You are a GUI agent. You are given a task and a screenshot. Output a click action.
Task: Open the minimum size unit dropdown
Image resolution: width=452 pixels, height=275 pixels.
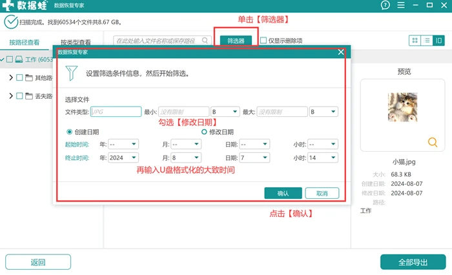tap(225, 112)
